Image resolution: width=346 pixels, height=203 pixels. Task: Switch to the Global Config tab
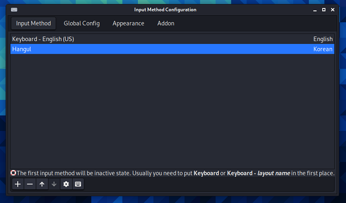point(82,23)
